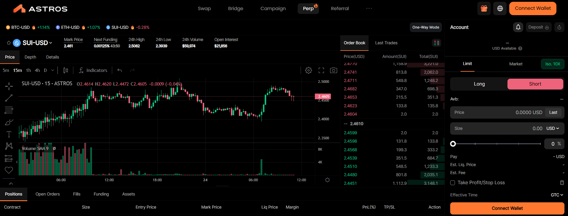Enter fullscreen chart mode

[321, 70]
